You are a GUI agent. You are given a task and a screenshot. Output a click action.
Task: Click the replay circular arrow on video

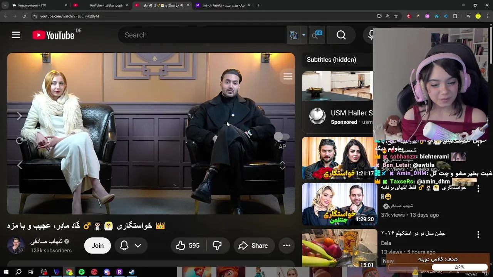point(19,140)
